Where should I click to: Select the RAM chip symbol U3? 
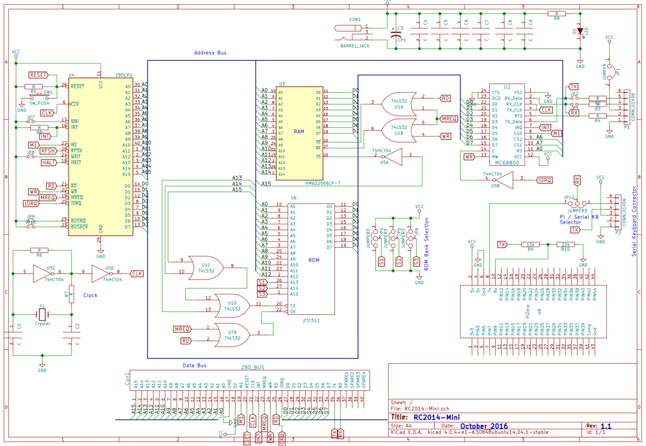[299, 133]
